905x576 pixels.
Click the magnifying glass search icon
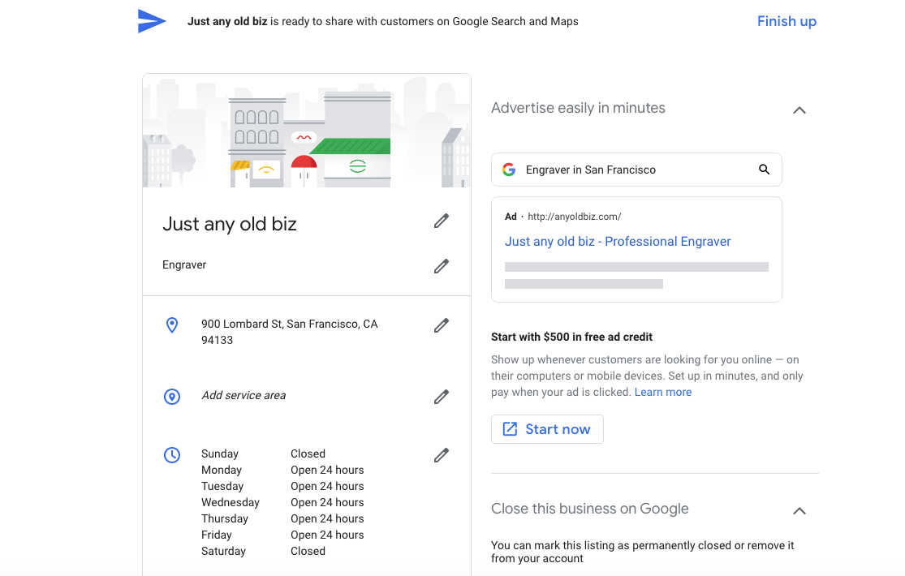pyautogui.click(x=764, y=169)
